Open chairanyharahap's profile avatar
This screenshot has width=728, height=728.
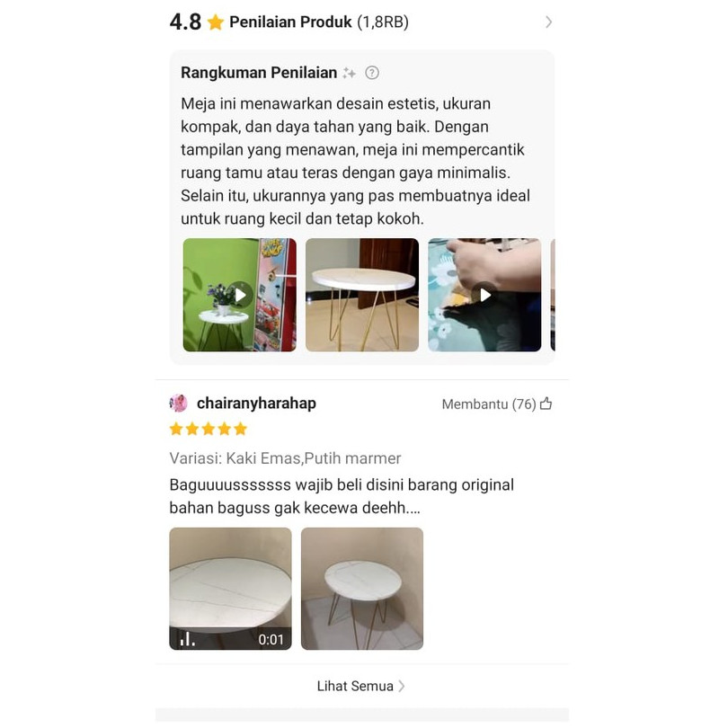click(x=178, y=403)
